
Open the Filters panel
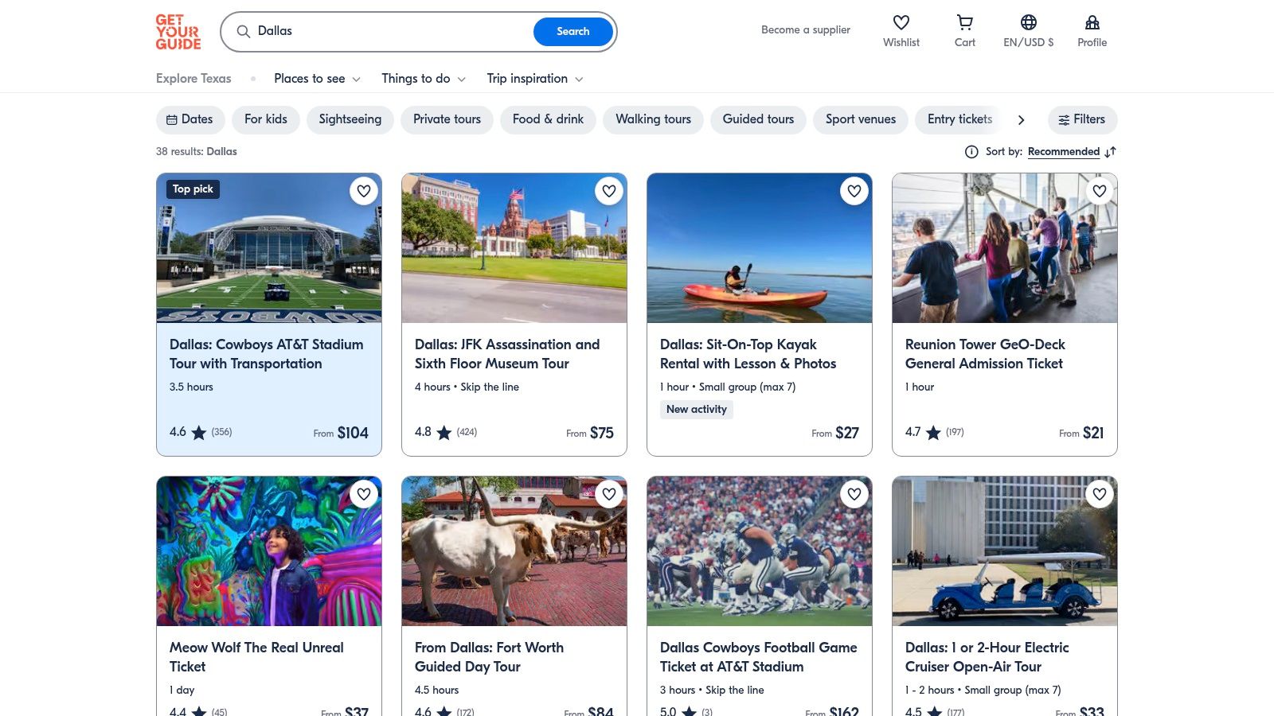(x=1082, y=119)
